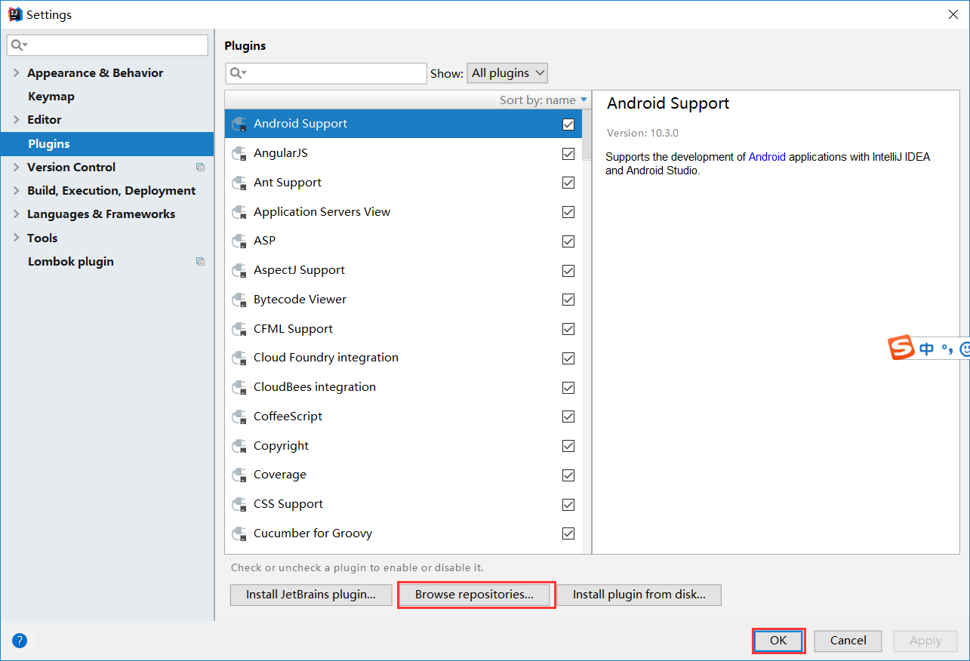Click the Copyright plugin icon
The image size is (970, 661).
239,447
